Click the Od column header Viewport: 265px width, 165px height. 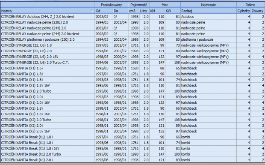coord(104,11)
